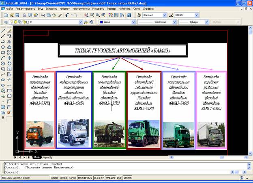Select the Revision Cloud tool
This screenshot has width=253, height=183.
[x=3, y=69]
